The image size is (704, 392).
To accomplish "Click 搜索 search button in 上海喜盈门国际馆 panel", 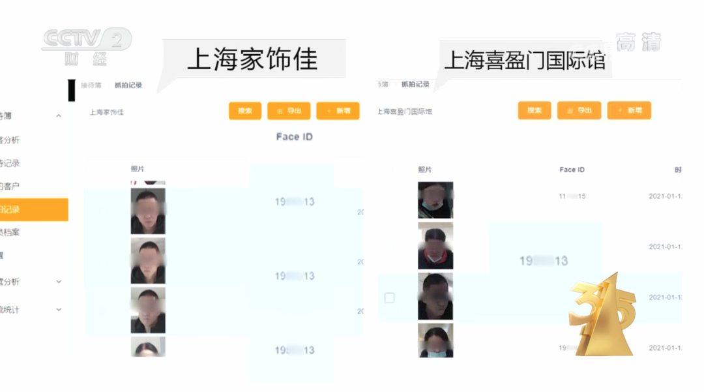I will coord(535,110).
